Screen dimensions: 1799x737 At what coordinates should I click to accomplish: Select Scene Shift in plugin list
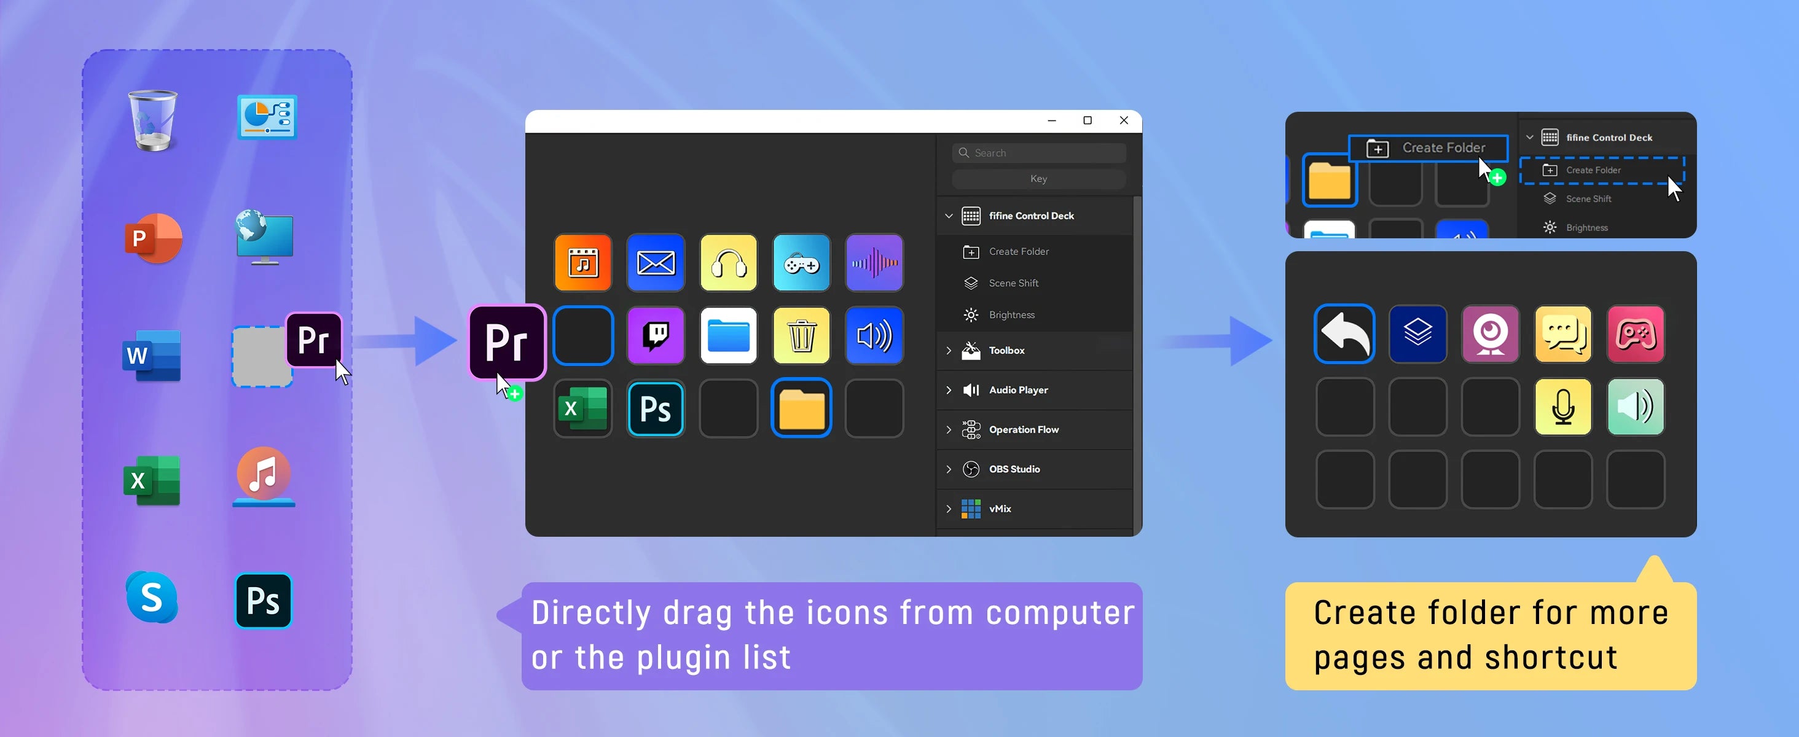click(1013, 283)
